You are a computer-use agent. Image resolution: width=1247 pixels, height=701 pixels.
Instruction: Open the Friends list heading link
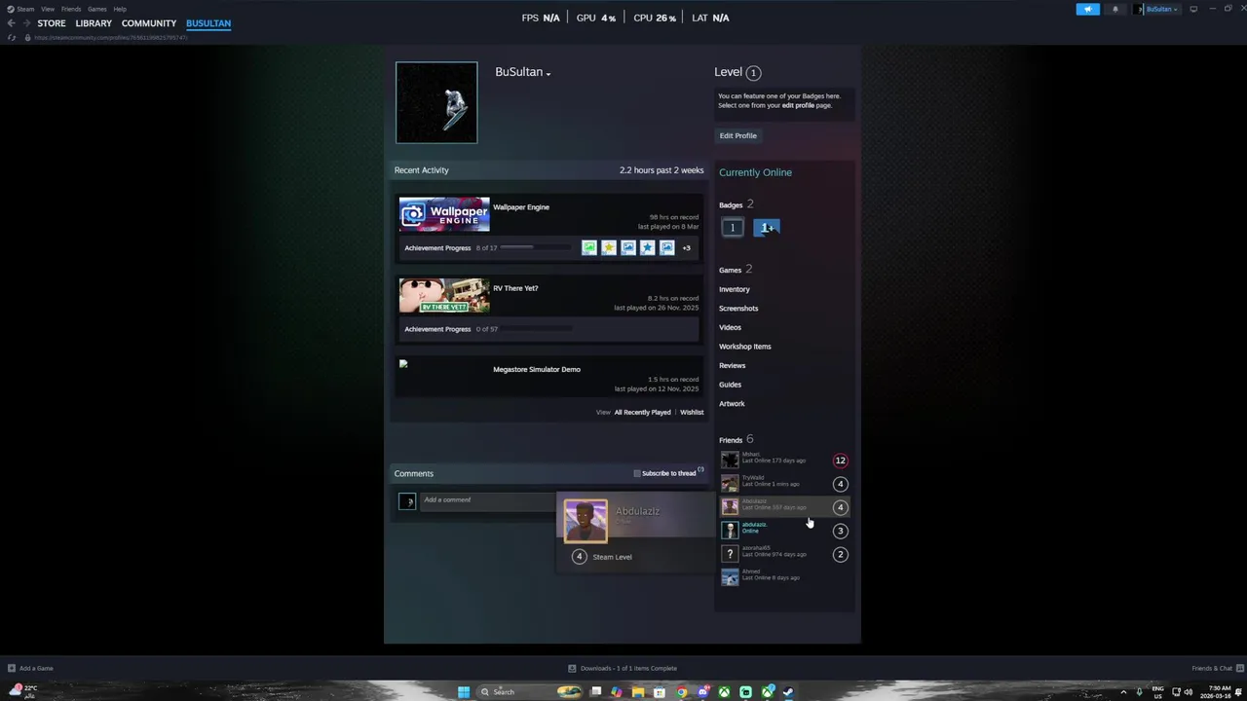click(731, 440)
